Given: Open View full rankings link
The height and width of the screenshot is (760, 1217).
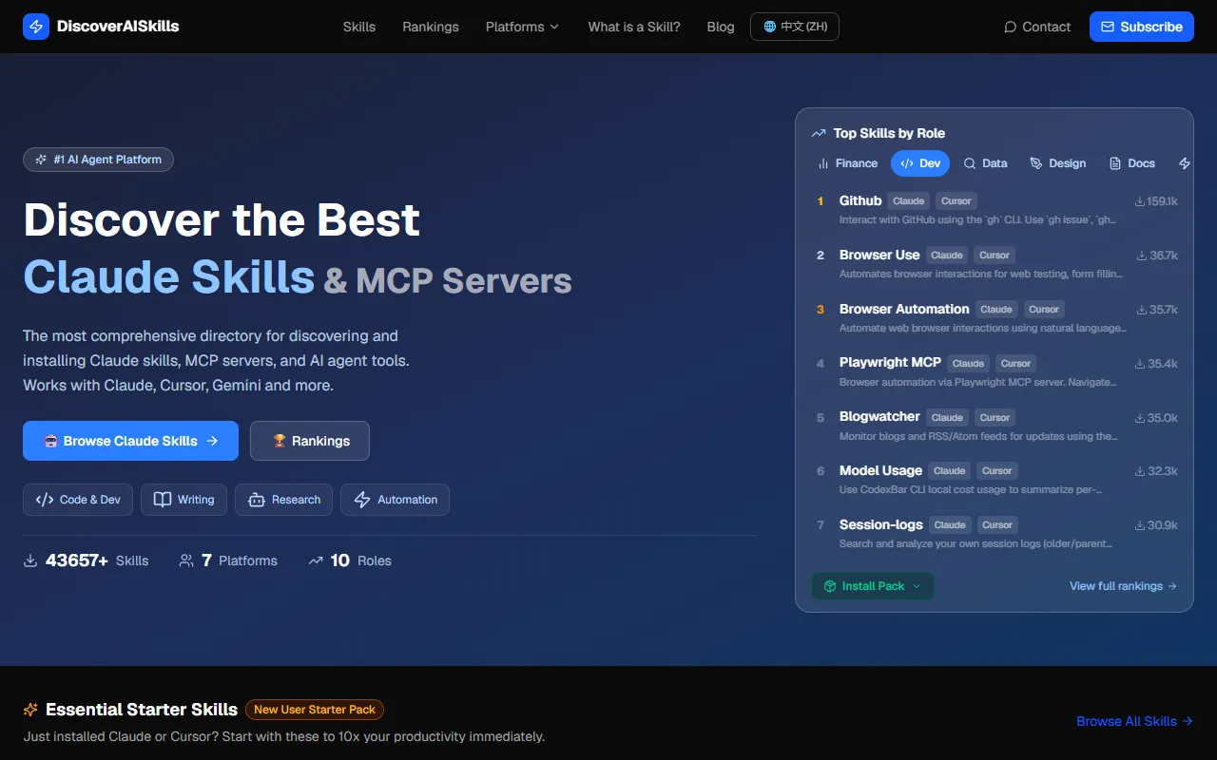Looking at the screenshot, I should (x=1122, y=586).
